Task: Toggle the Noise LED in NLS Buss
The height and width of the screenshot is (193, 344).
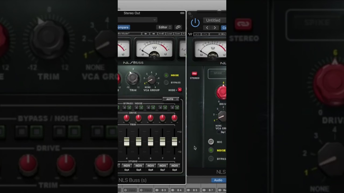Action: 166,75
